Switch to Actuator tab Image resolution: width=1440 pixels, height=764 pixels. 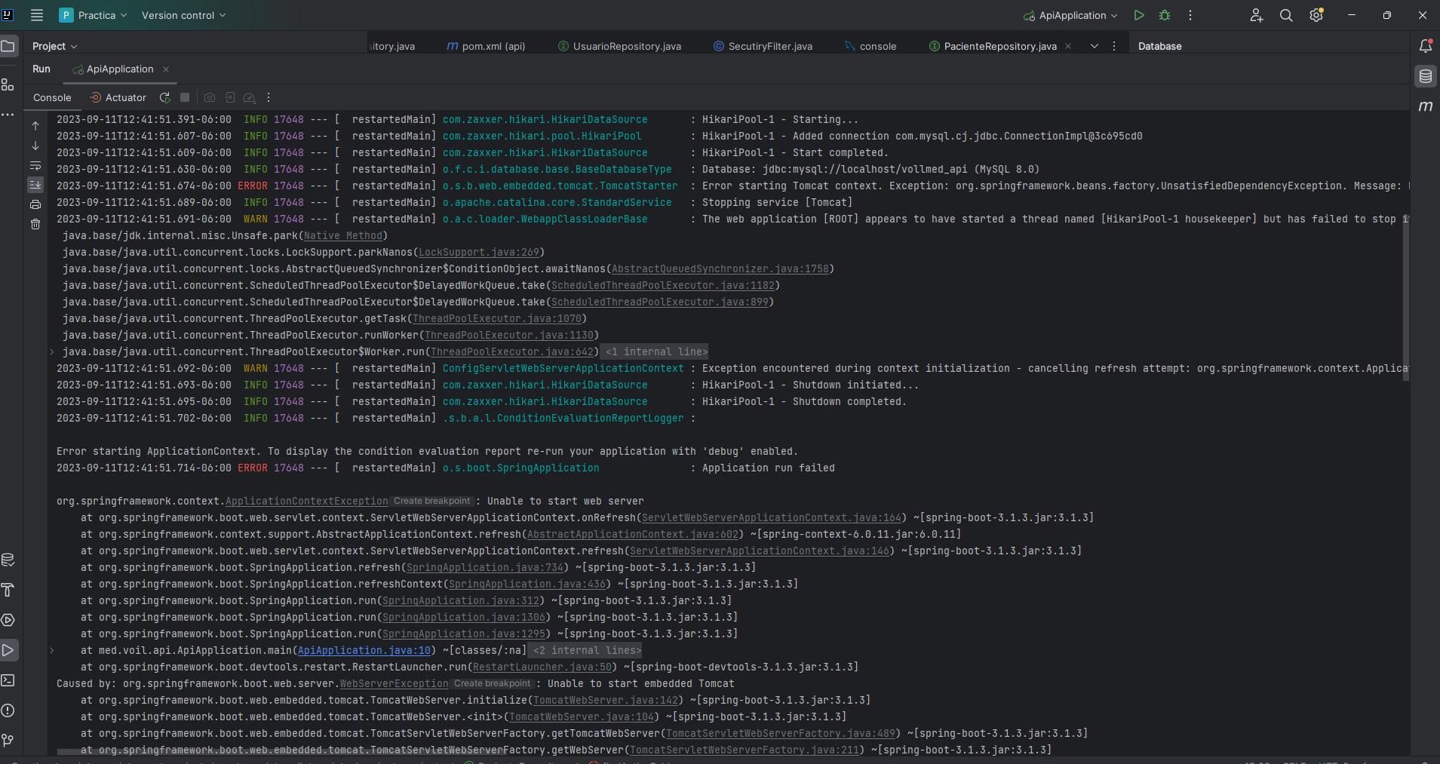tap(118, 97)
